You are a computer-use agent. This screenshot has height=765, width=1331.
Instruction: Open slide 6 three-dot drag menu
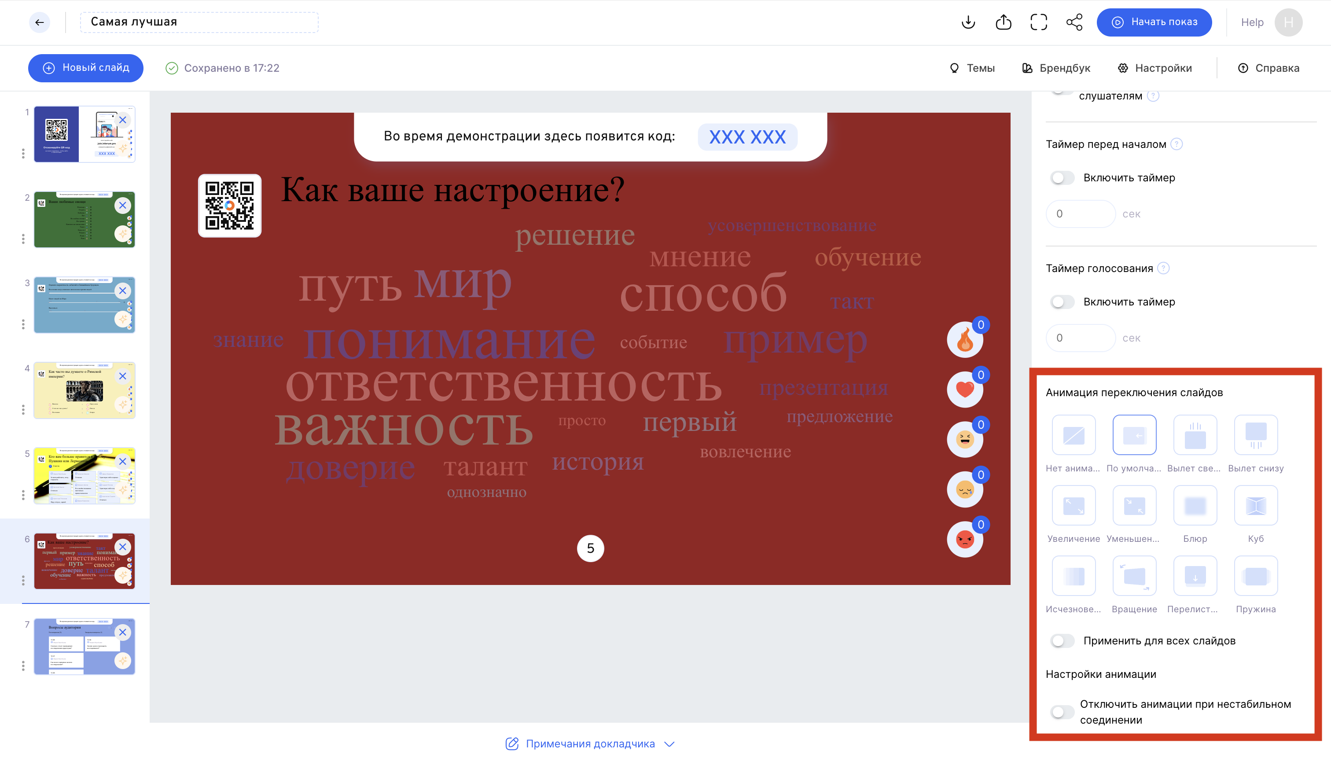pyautogui.click(x=23, y=580)
